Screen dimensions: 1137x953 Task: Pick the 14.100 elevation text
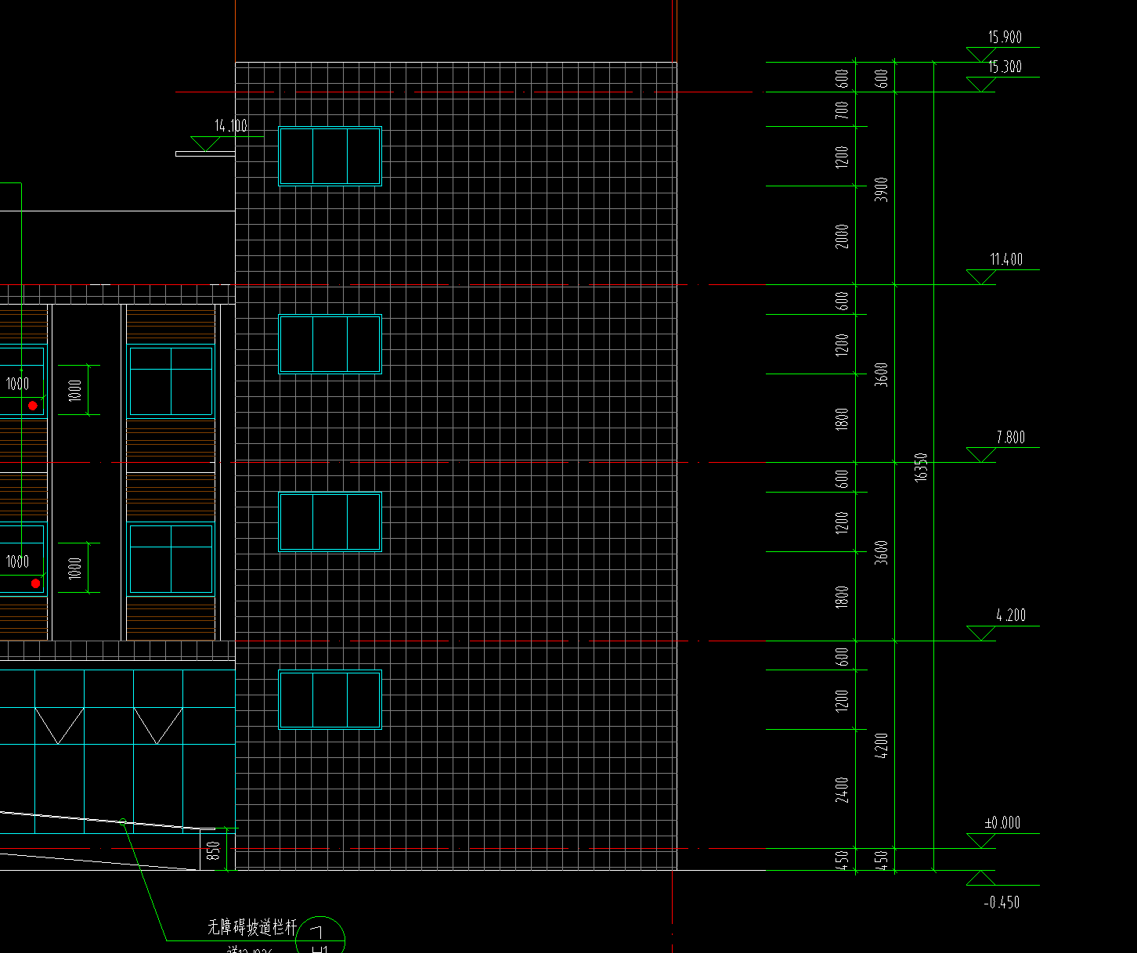click(x=231, y=125)
